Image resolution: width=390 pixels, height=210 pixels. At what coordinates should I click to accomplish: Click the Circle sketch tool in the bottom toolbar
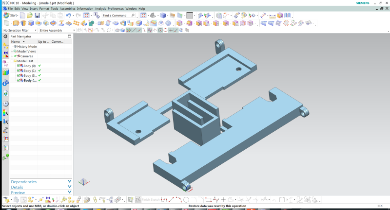tap(186, 200)
